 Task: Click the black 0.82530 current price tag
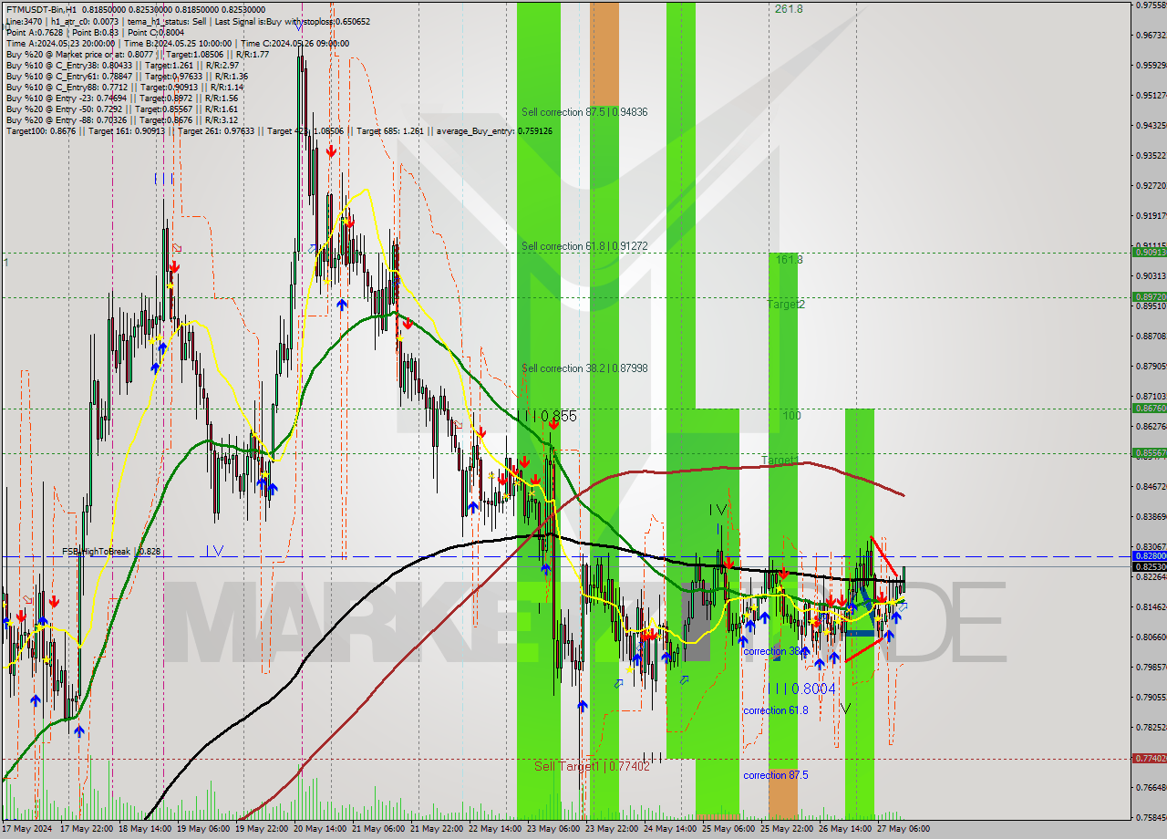tap(1149, 566)
